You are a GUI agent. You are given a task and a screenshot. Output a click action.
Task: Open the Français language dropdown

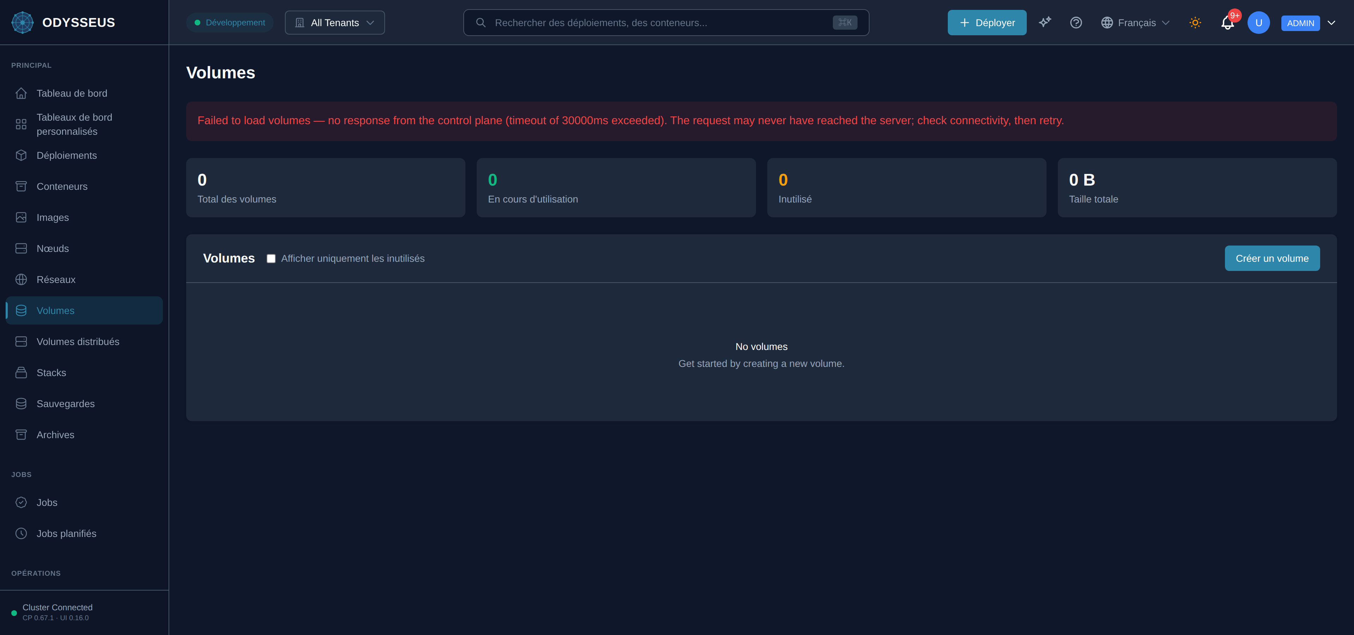1135,23
